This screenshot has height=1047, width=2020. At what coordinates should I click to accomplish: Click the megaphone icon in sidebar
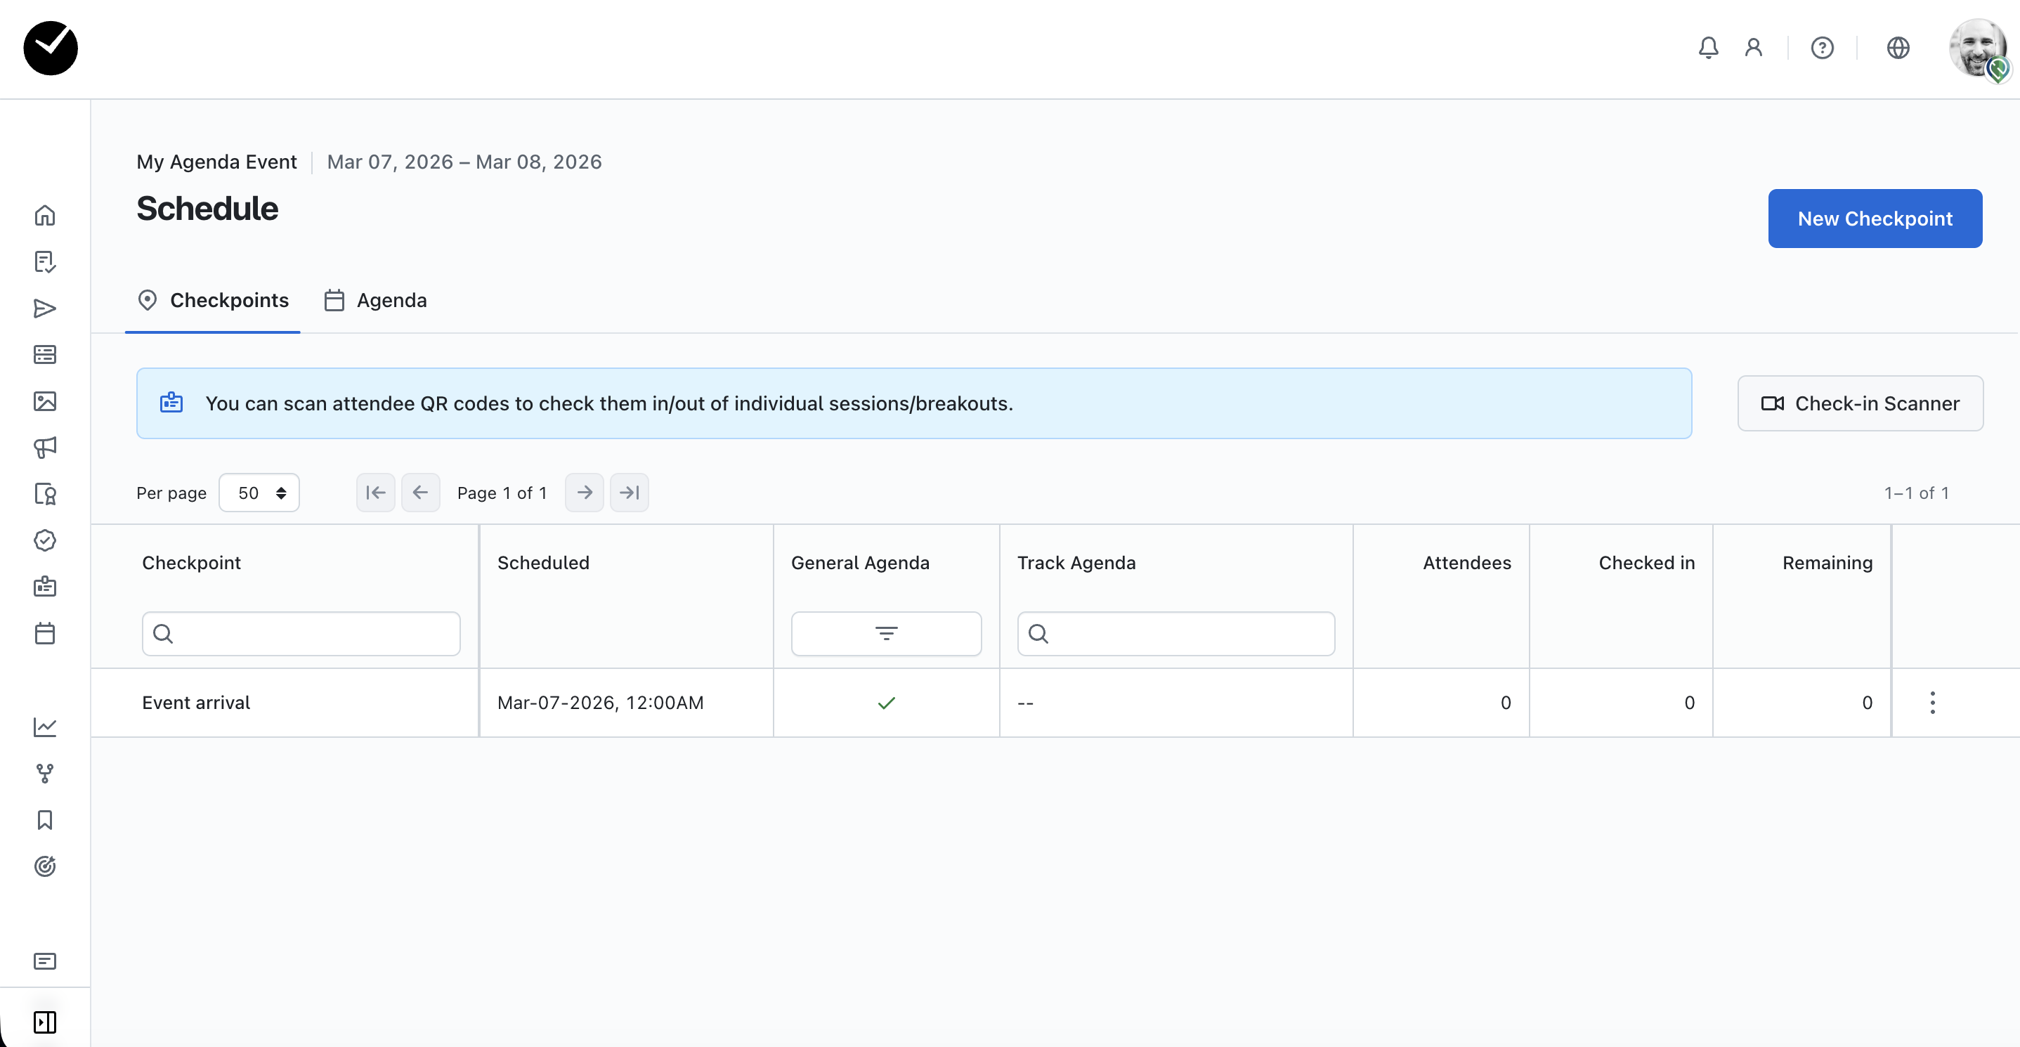click(45, 447)
